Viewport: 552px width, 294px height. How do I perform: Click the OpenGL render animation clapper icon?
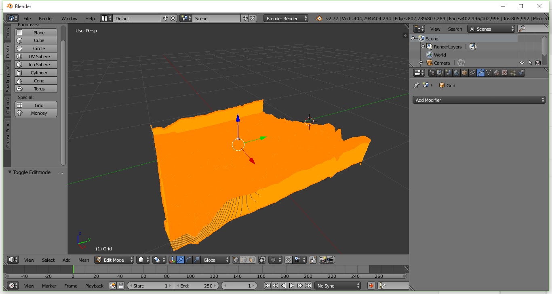[331, 260]
